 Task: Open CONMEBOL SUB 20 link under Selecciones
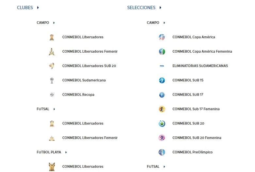(x=188, y=123)
